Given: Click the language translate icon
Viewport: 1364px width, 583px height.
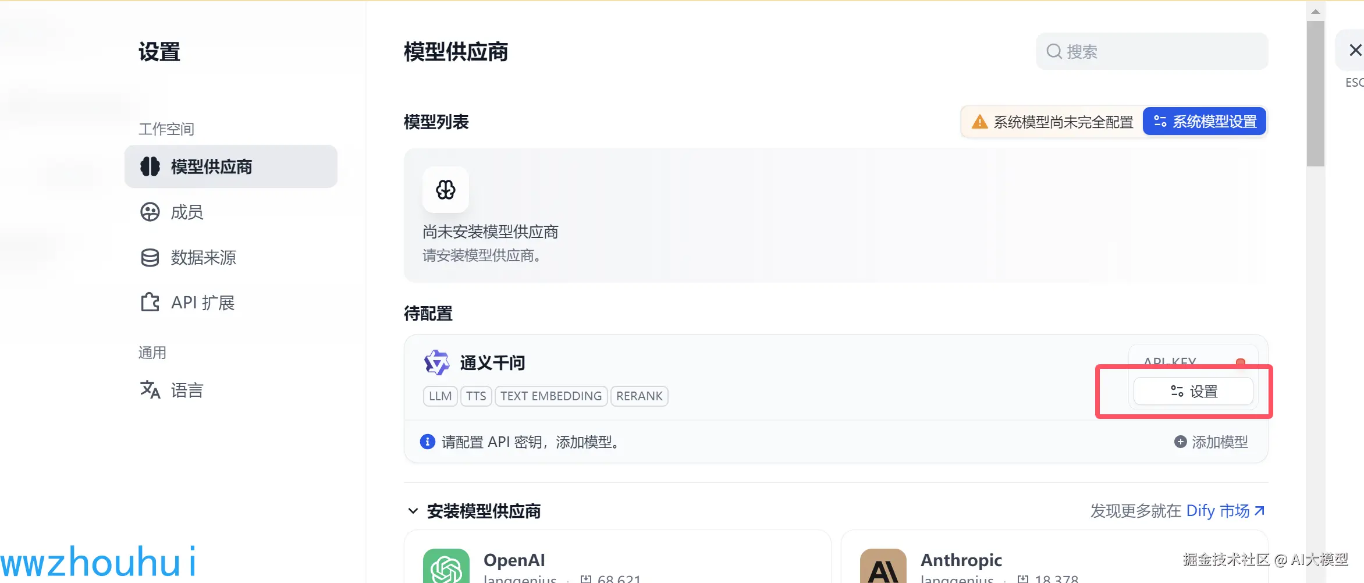Looking at the screenshot, I should tap(150, 389).
